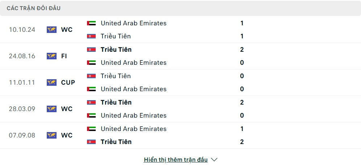Viewport: 361px width, 165px height.
Task: Click North Korea flag in 24.08.16 match
Action: [91, 50]
